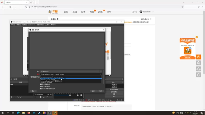Go to 分类 in the Douyu navigation
205x115 pixels.
click(x=83, y=12)
